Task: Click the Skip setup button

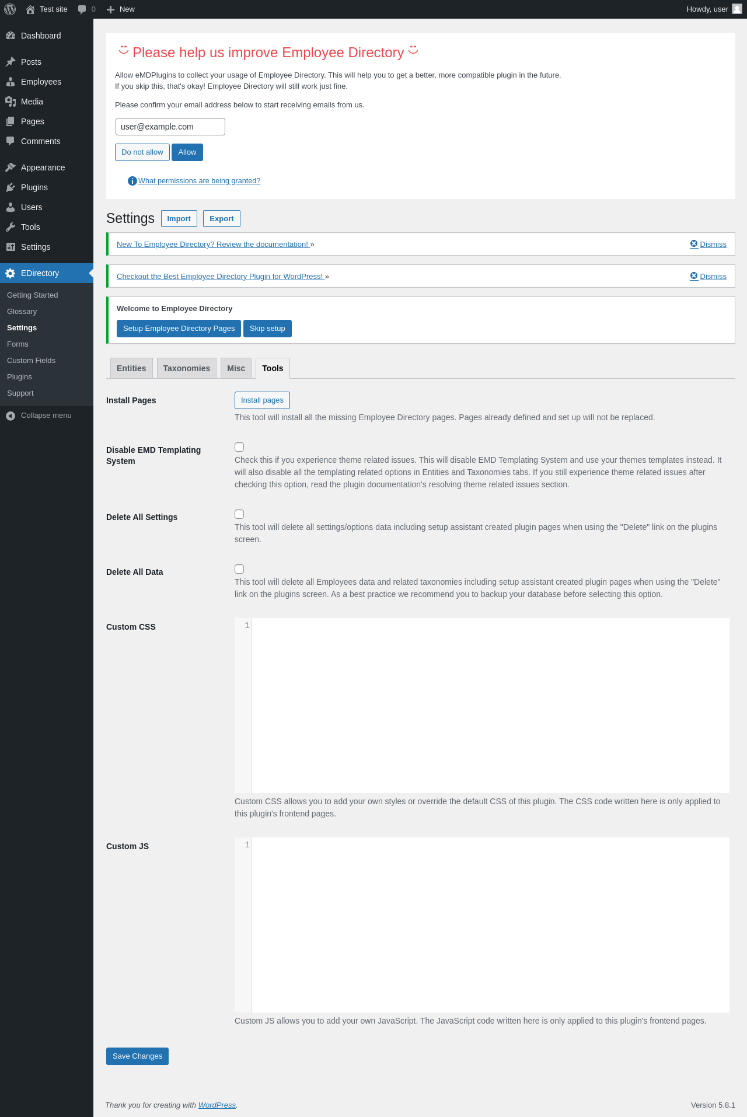Action: [x=267, y=329]
